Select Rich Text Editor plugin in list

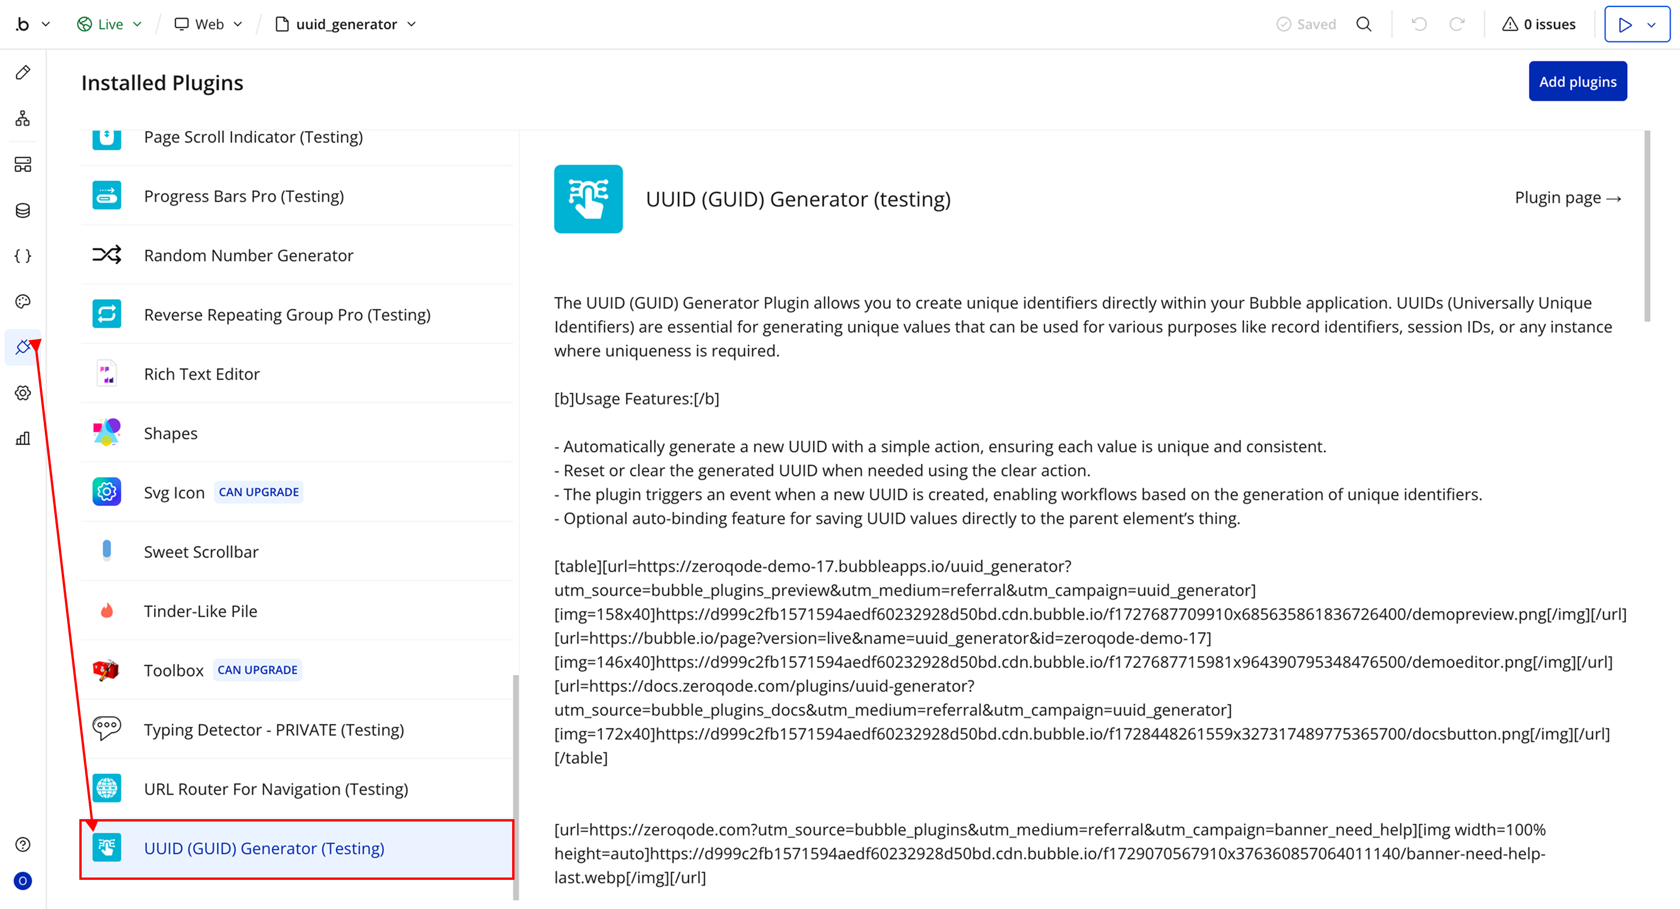(201, 373)
